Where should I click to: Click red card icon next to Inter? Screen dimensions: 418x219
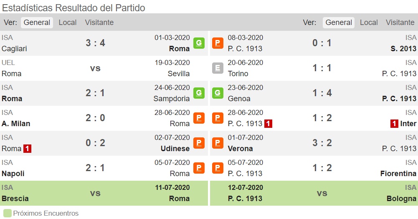(394, 124)
